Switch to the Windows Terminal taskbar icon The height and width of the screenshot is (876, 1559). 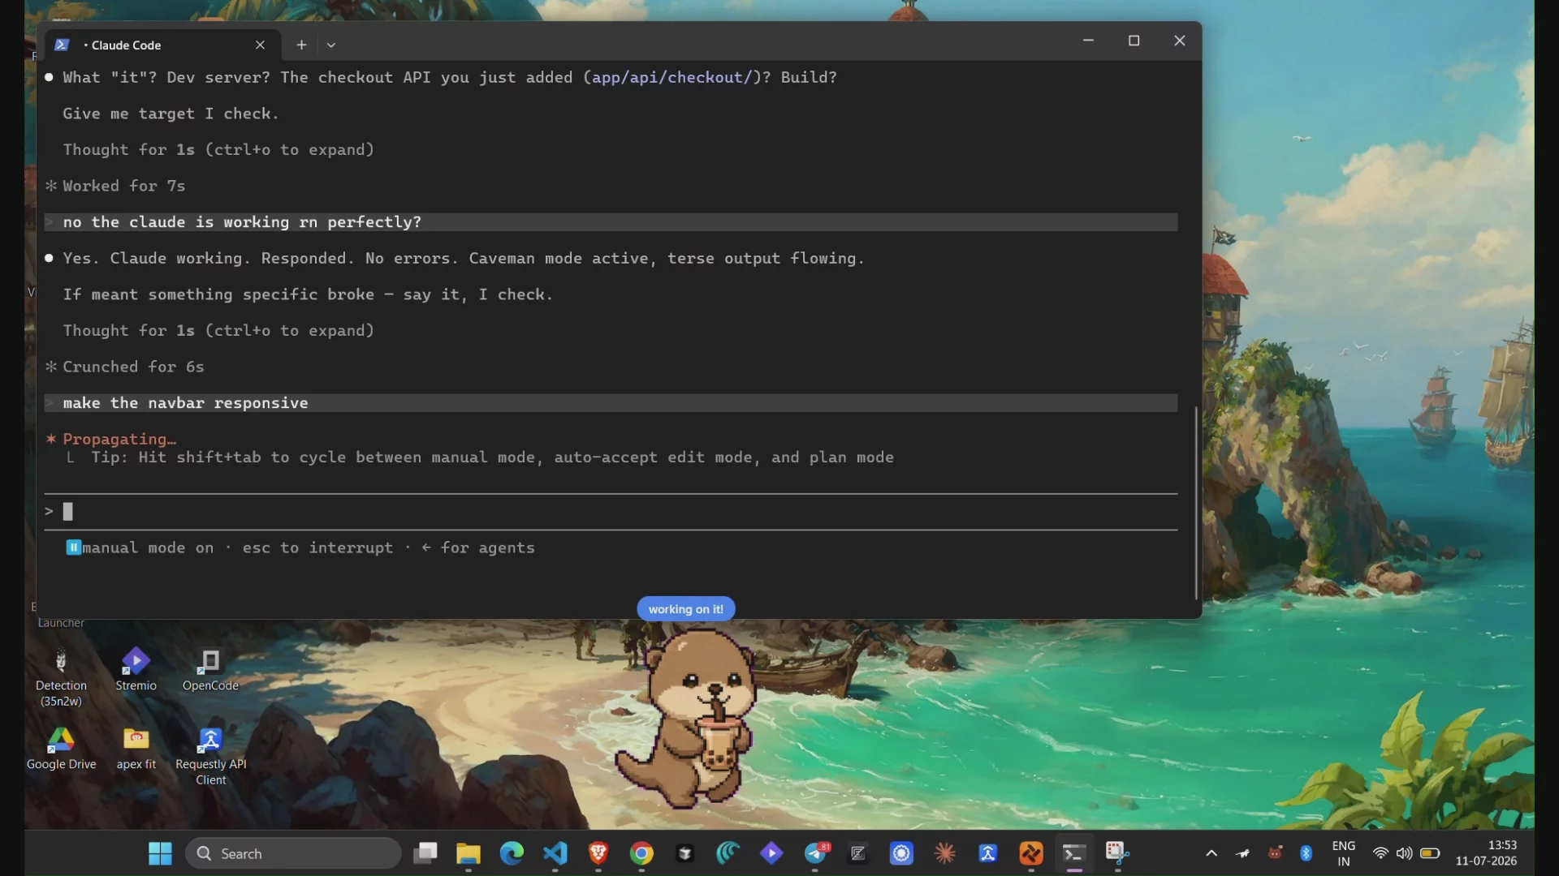1074,853
